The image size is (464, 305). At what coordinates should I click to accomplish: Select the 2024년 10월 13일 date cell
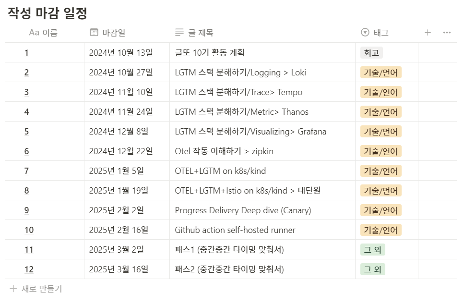click(127, 53)
